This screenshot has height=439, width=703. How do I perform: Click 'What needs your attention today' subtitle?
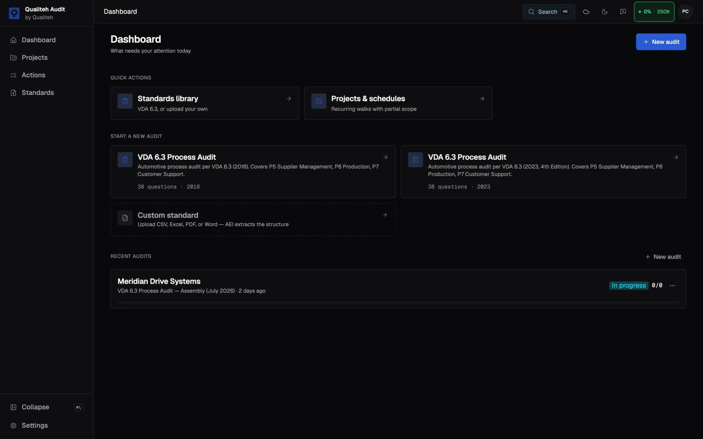[151, 51]
